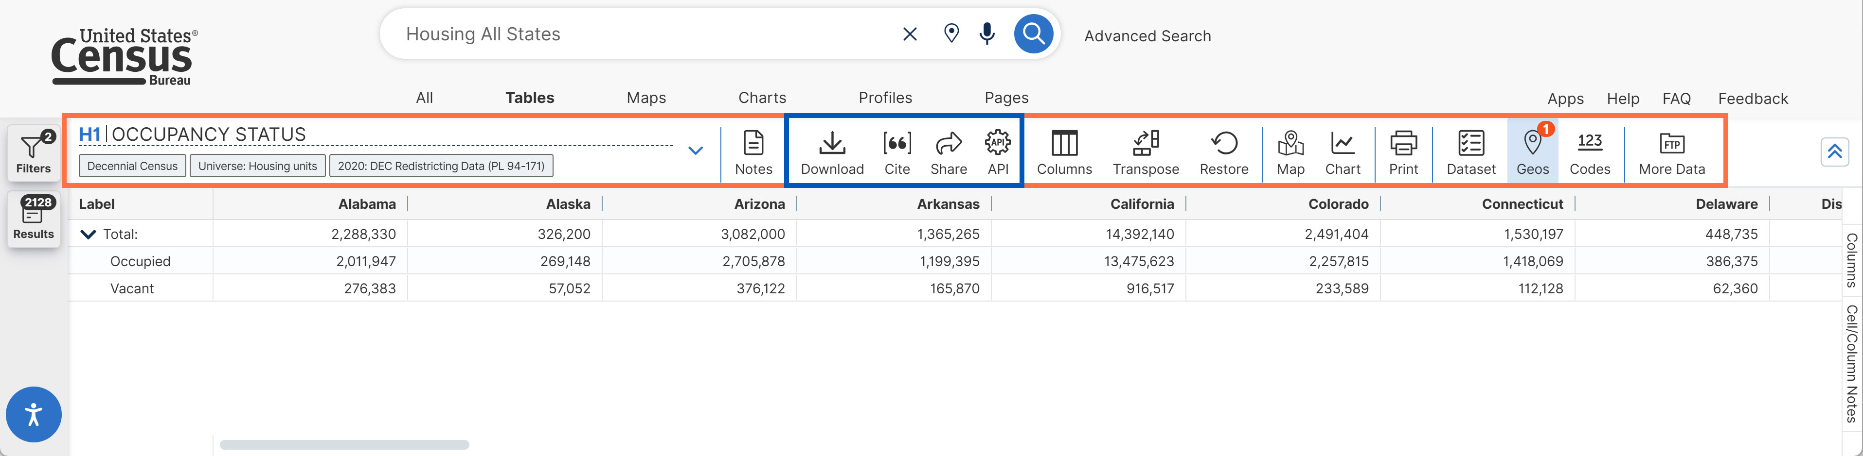Screen dimensions: 1863x456
Task: Share this table via Share icon
Action: tap(948, 152)
